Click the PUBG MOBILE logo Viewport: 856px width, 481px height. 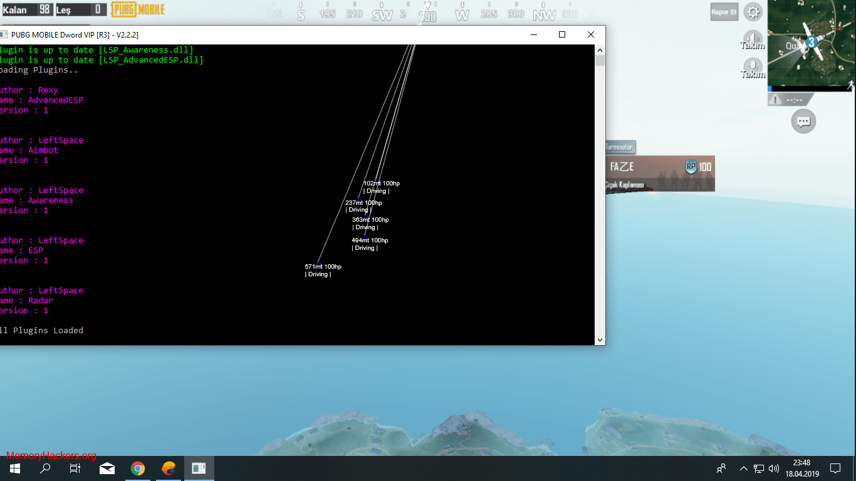(x=138, y=9)
